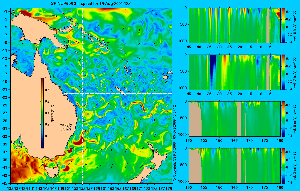Viewport: 300px width, 191px height.
Task: Click the circular eddy near -27 latitude, 157 longitude
Action: click(88, 114)
